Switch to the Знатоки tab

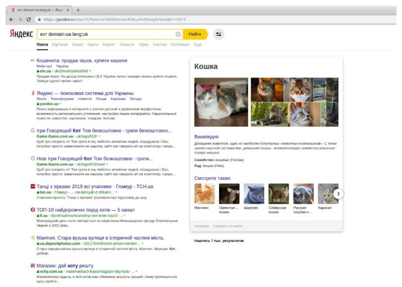(160, 45)
